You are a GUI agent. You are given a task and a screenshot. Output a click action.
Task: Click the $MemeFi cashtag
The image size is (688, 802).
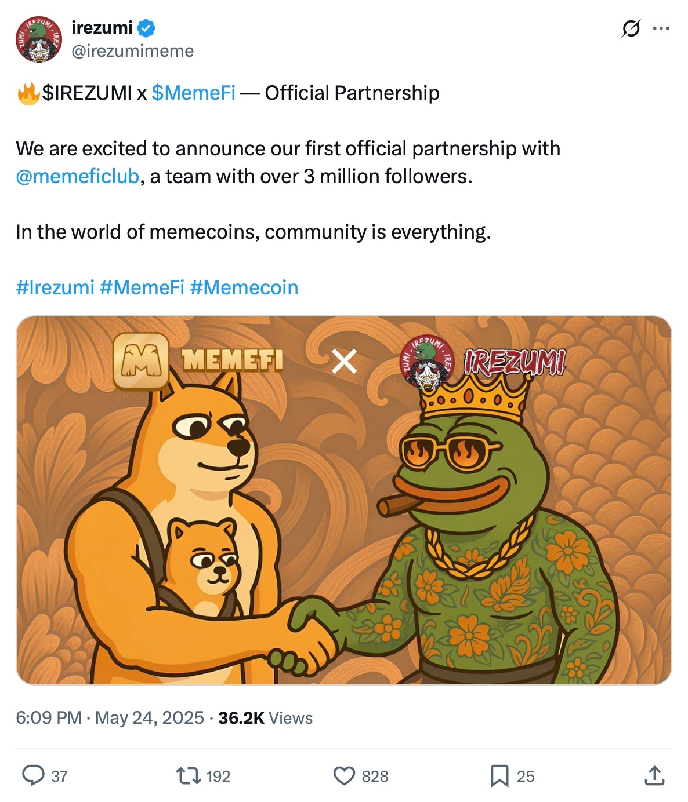pyautogui.click(x=193, y=93)
